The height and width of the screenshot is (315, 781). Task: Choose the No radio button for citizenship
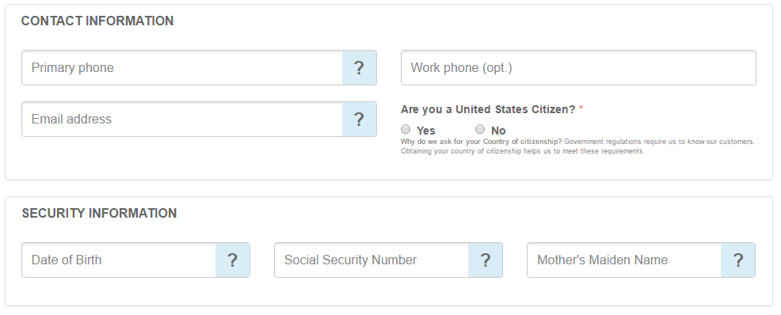[x=480, y=129]
